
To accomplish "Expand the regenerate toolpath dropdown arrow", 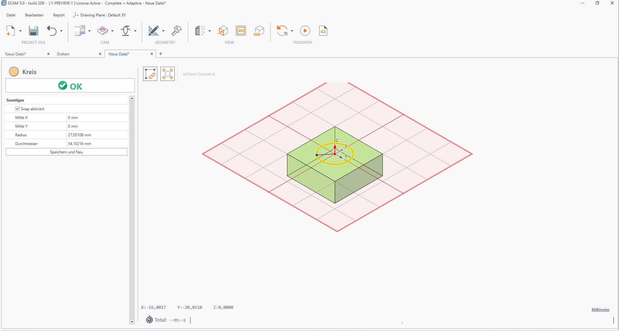I will tap(292, 31).
